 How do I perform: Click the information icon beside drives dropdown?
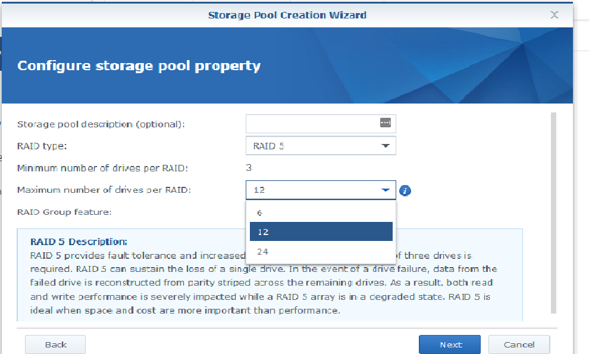pos(406,189)
